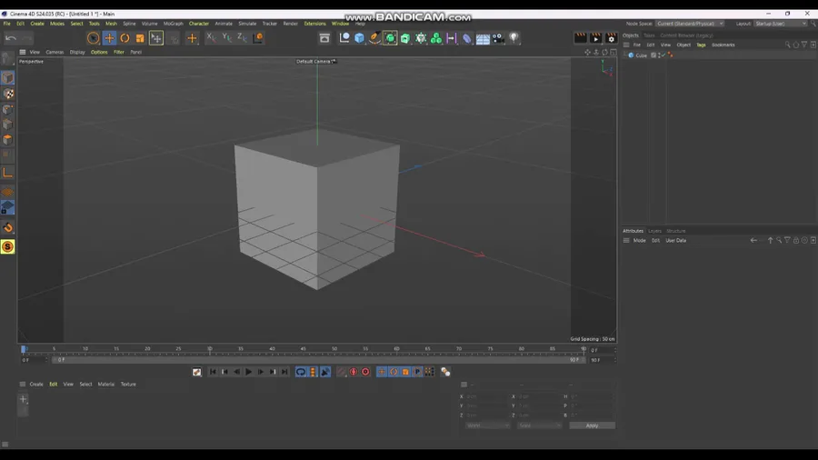Add a Light object from toolbar
818x460 pixels.
514,38
